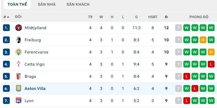Click the Freiburg club crest icon
Screen dimensions: 217x108
coord(18,40)
